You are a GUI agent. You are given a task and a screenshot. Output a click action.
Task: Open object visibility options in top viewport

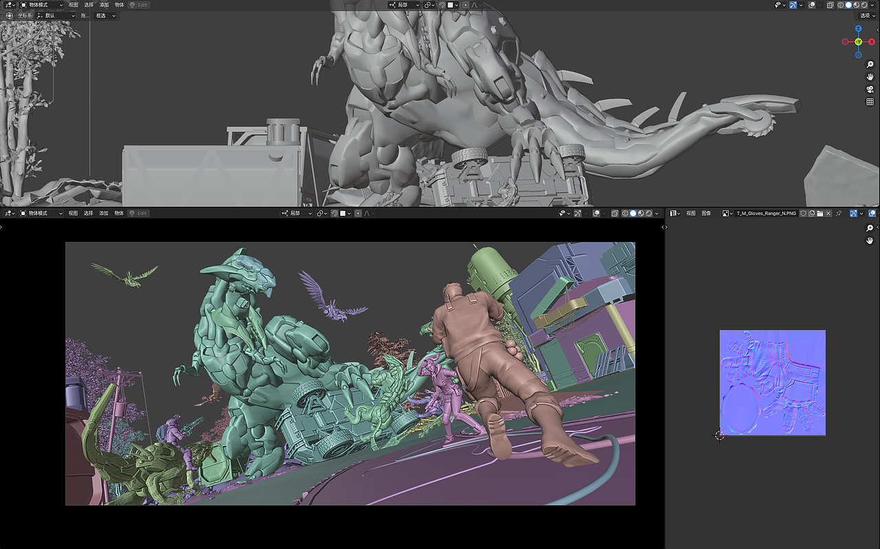pyautogui.click(x=780, y=5)
